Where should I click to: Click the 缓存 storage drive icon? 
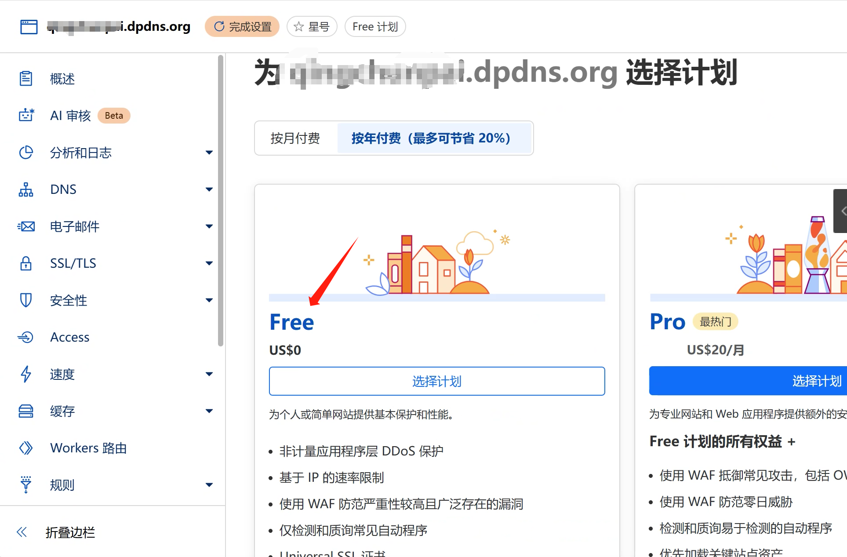tap(26, 411)
